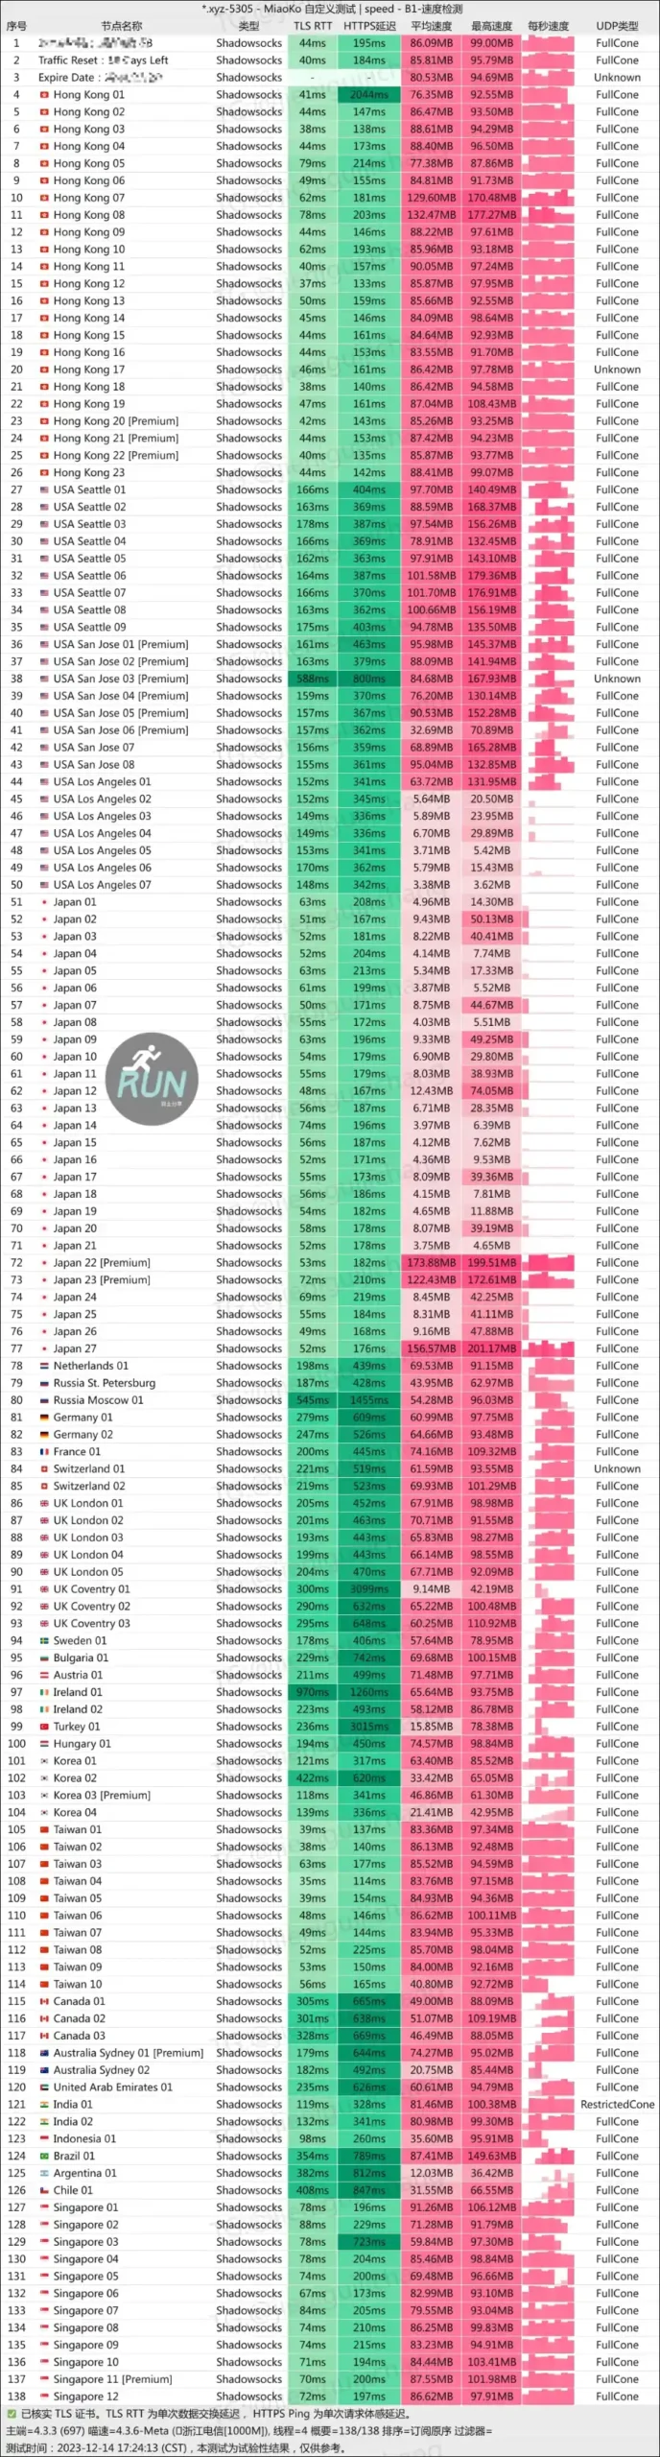The height and width of the screenshot is (2457, 660).
Task: Select the USA San Jose 03 [Premium] node name
Action: pos(121,679)
